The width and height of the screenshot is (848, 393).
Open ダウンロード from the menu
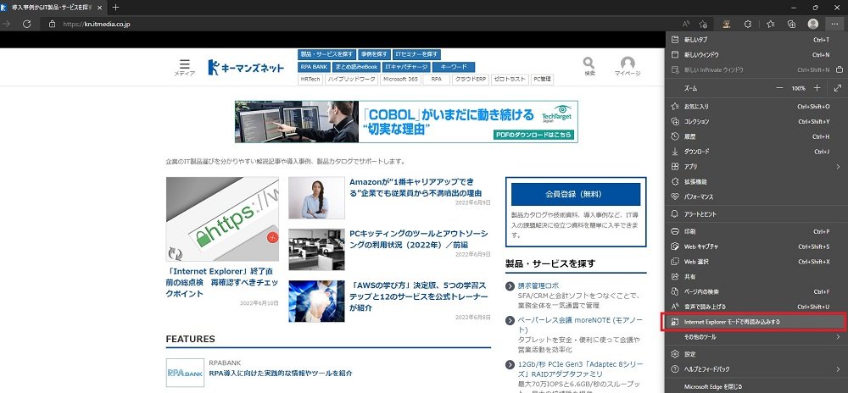pyautogui.click(x=756, y=152)
